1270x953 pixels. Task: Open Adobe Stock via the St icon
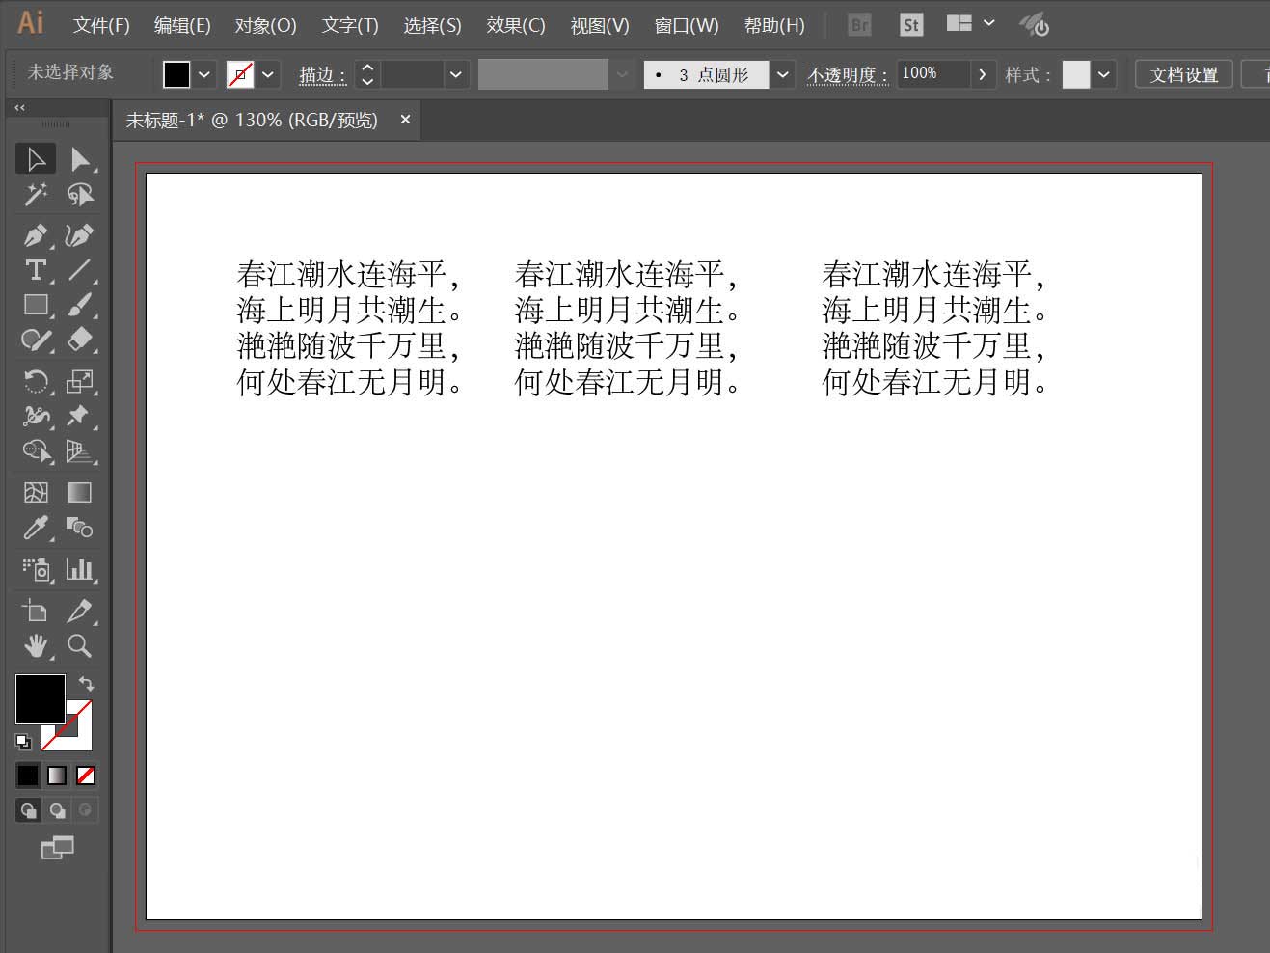pos(910,25)
